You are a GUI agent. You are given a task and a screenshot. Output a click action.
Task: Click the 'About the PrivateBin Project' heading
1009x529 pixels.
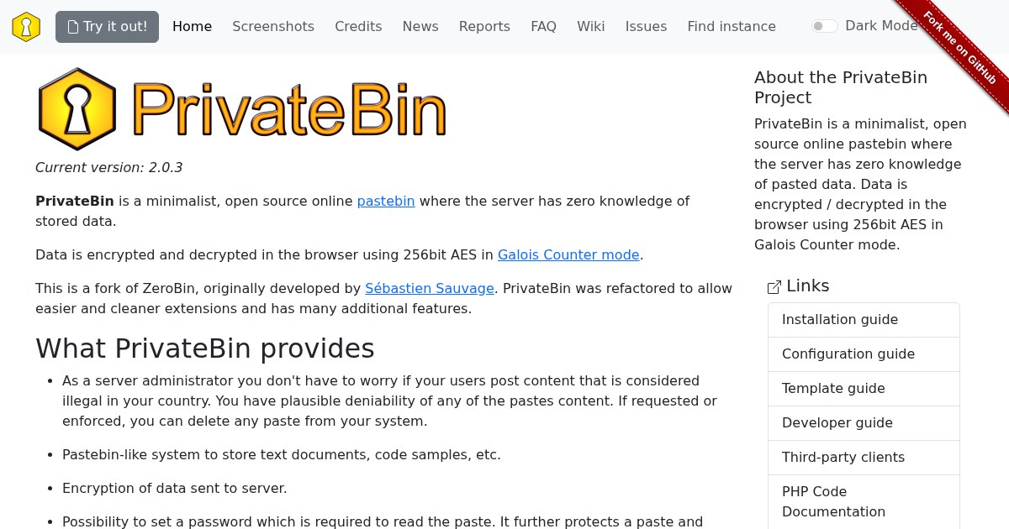coord(841,87)
